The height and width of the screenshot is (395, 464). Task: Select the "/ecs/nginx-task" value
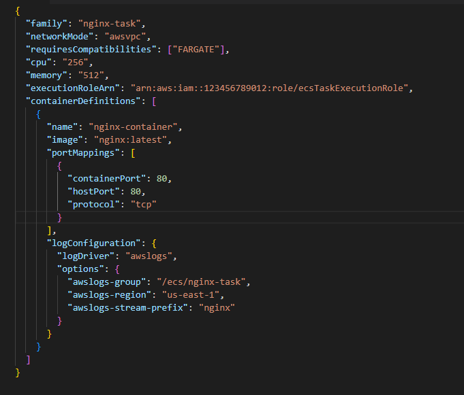[201, 282]
